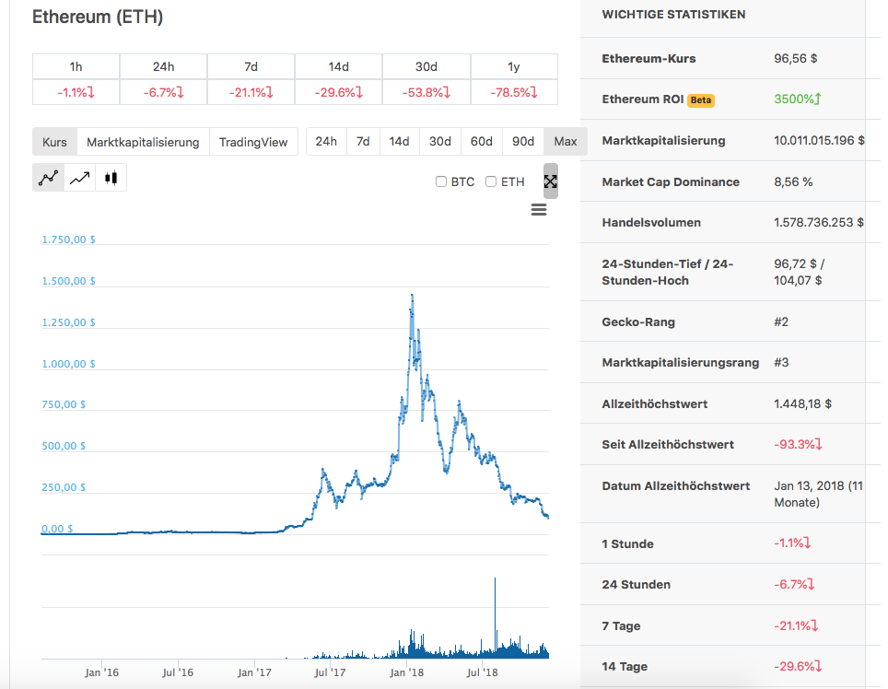Click the 1y change box showing -78.5%
The image size is (888, 689).
click(x=514, y=92)
